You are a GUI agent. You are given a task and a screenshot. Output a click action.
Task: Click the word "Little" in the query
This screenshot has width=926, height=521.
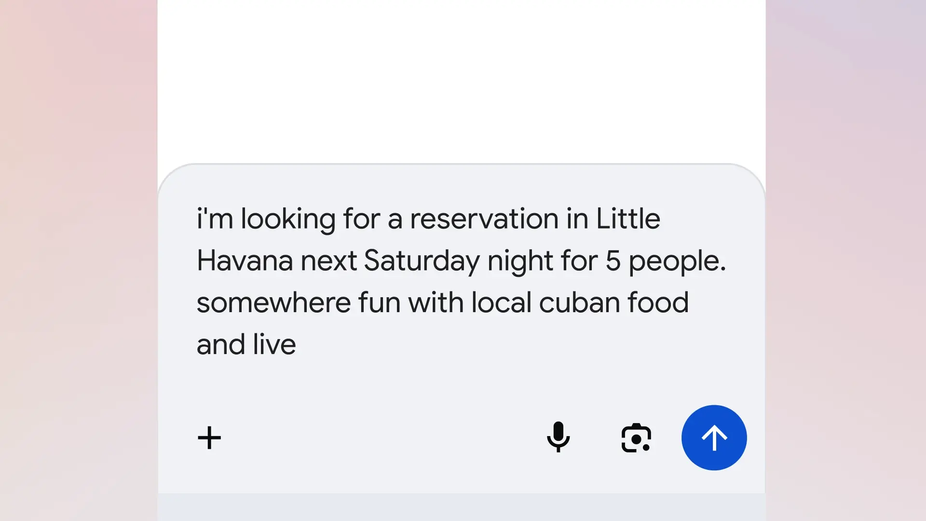tap(628, 219)
